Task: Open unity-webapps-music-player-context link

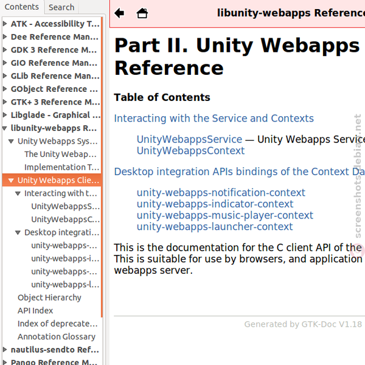Action: pyautogui.click(x=225, y=215)
